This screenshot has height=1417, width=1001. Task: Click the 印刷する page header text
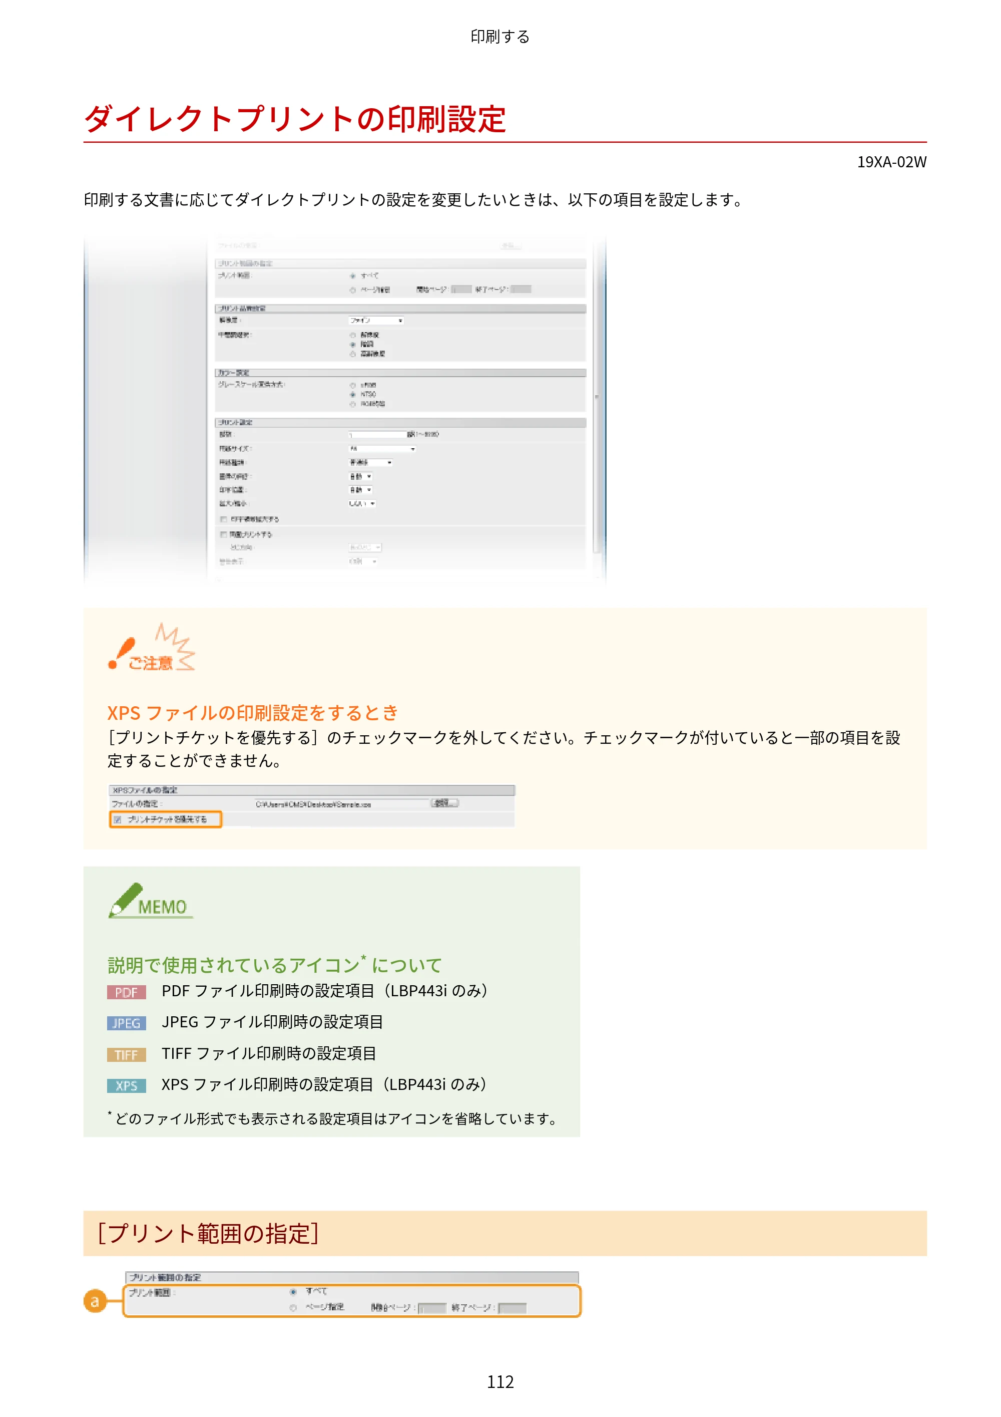(x=500, y=37)
